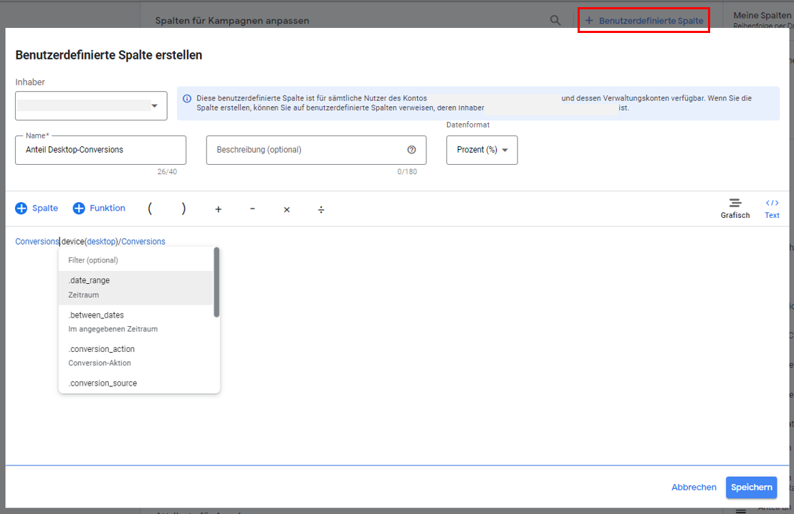Insert the addition operator
794x514 pixels.
[x=218, y=209]
